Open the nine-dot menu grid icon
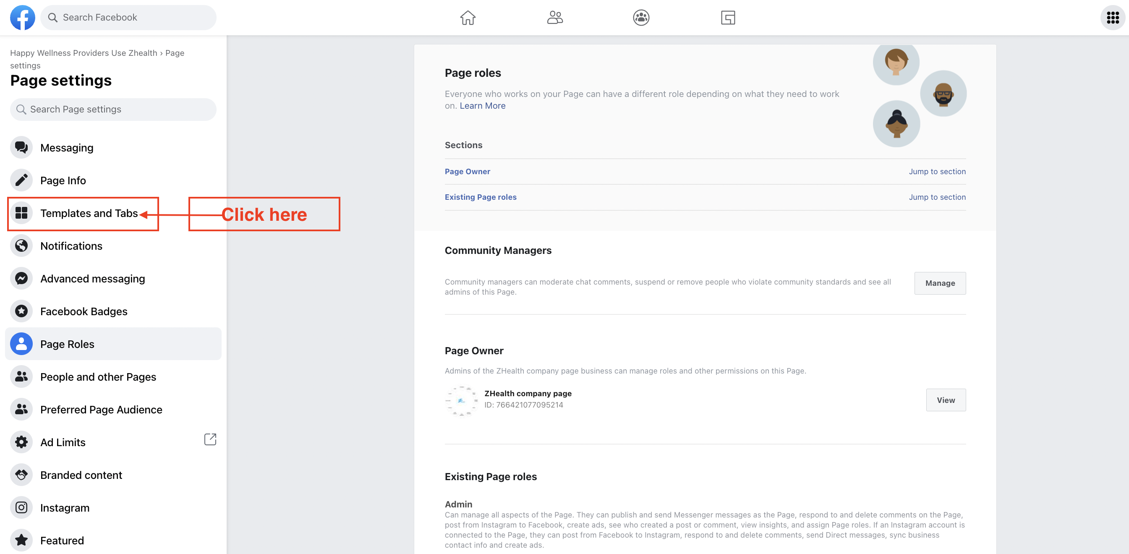This screenshot has width=1129, height=554. [x=1112, y=18]
